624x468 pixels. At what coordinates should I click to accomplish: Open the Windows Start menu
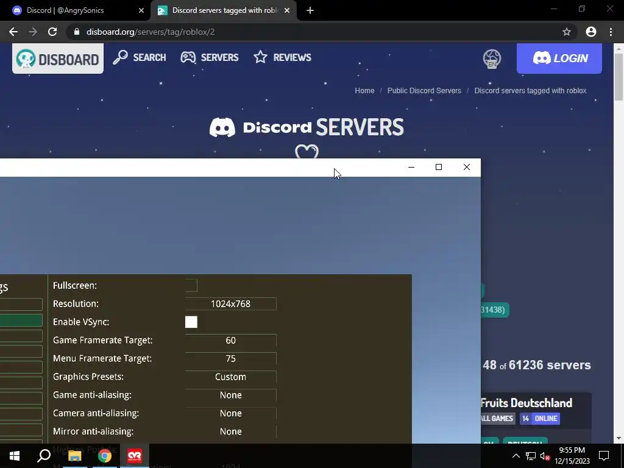tap(15, 456)
